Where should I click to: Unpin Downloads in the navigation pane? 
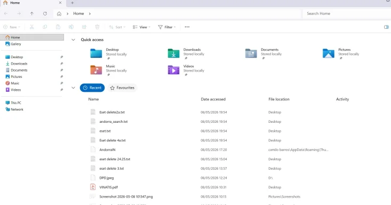tap(61, 64)
